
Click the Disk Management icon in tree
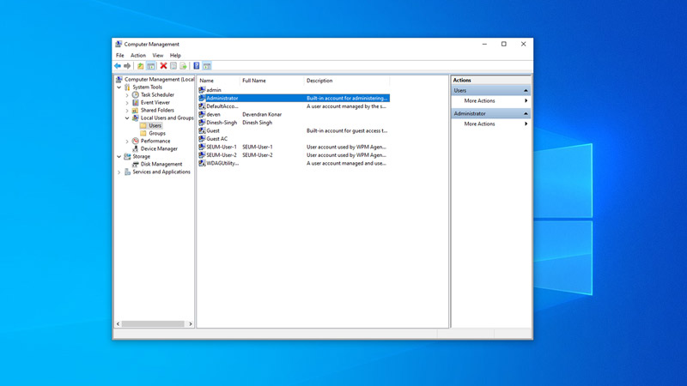coord(136,164)
